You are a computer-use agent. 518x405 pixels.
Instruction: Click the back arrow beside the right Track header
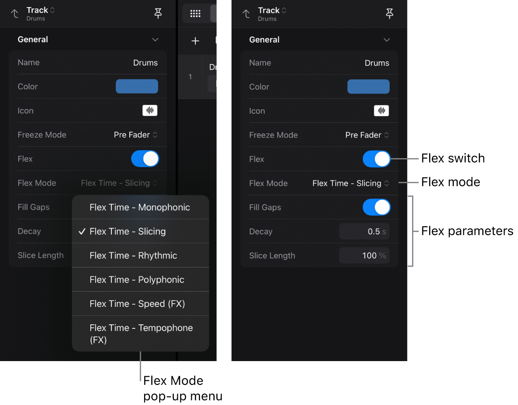[246, 13]
